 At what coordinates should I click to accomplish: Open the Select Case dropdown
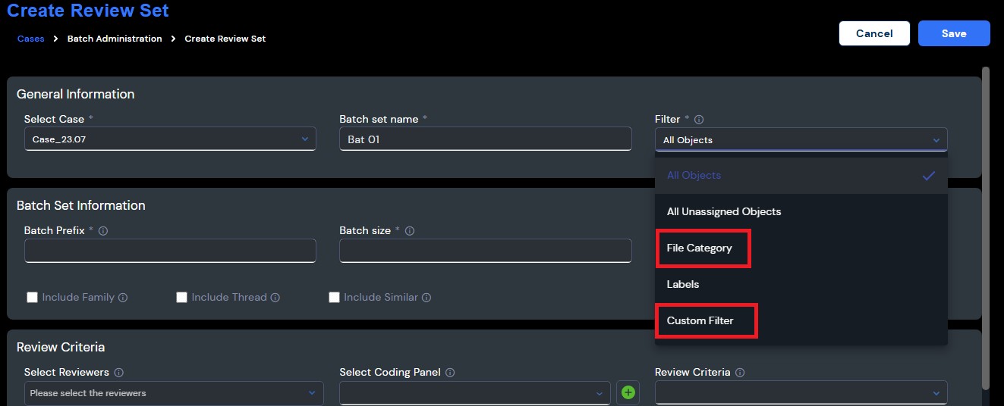(x=170, y=139)
